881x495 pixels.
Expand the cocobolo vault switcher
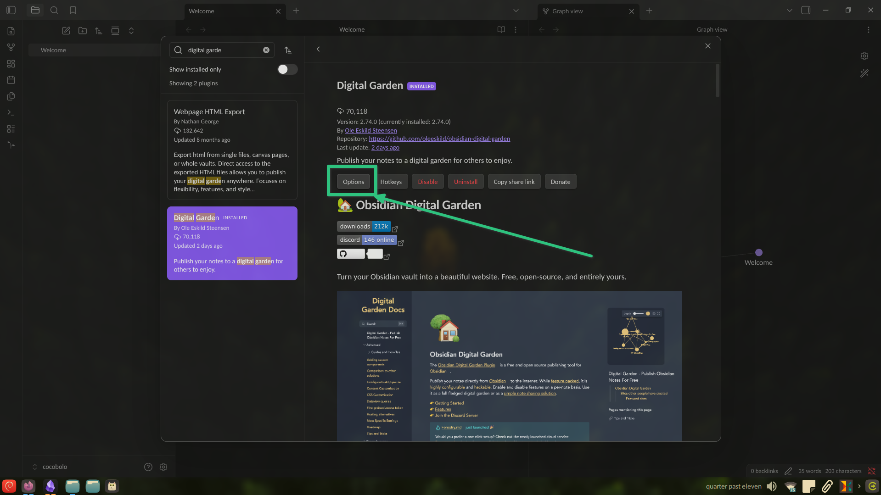(51, 467)
